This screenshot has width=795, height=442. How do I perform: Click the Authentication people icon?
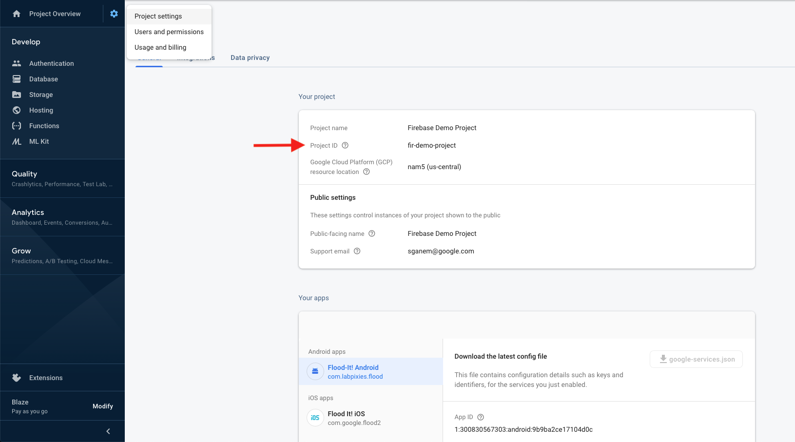(x=17, y=63)
